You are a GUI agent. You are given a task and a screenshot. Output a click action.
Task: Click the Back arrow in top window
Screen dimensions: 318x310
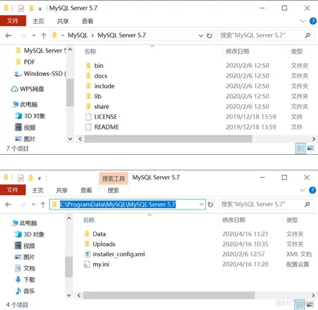tap(8, 36)
